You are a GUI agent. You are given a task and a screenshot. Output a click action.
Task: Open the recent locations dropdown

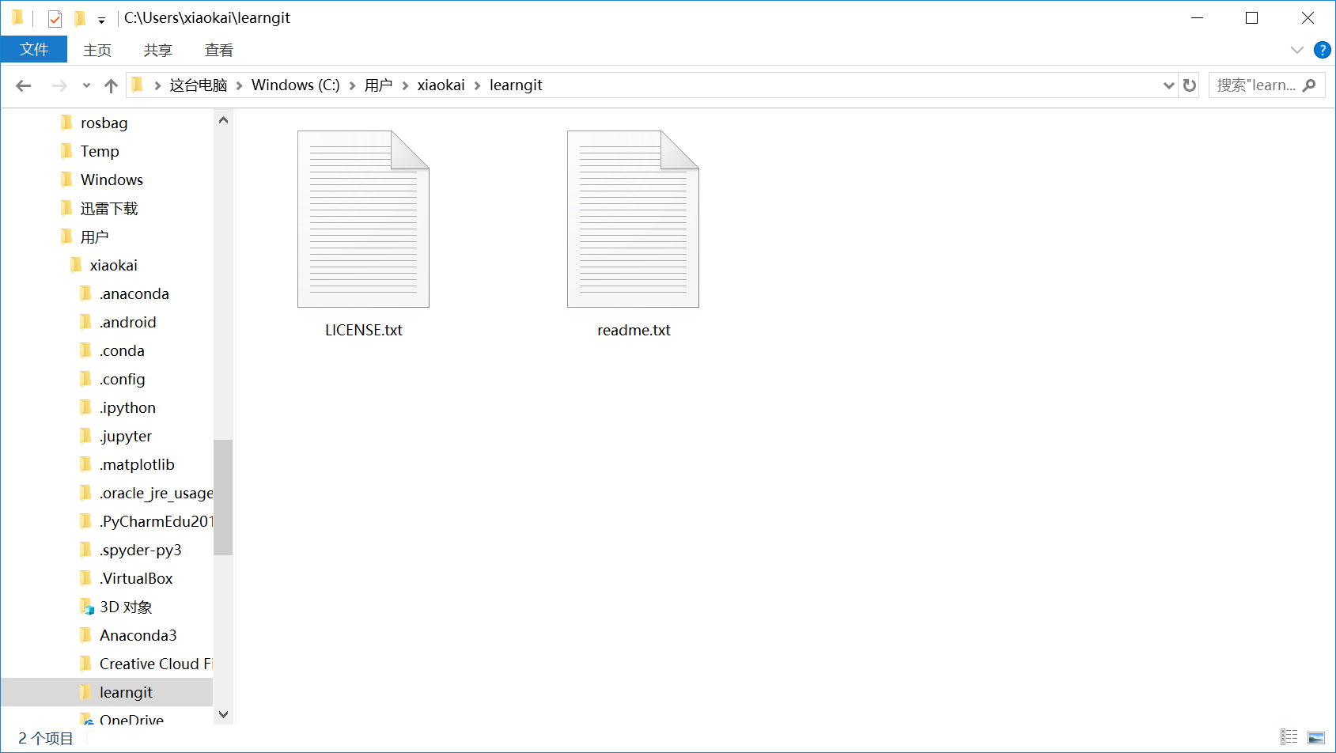86,85
